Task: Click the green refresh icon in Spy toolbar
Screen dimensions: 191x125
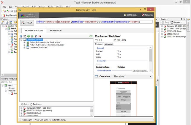Action: coord(29,36)
